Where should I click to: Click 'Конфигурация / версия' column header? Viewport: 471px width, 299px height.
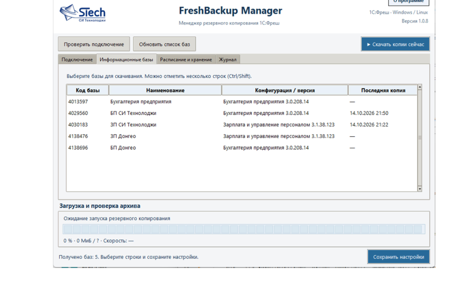(x=285, y=90)
